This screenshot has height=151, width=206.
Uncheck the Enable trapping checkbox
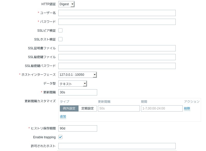tap(60, 137)
